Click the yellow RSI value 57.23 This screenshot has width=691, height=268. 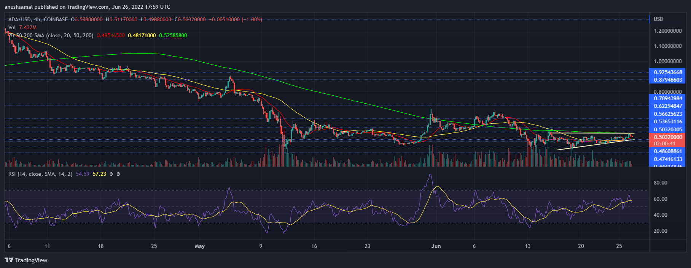tap(99, 174)
